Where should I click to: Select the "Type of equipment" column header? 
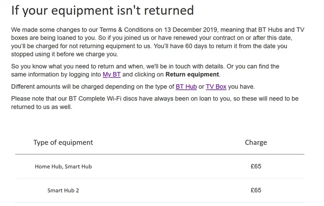63,143
